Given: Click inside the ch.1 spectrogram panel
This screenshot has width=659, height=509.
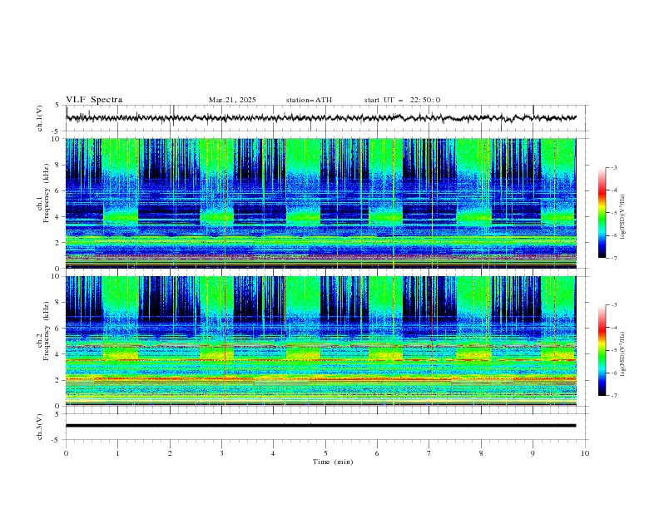Looking at the screenshot, I should click(321, 203).
